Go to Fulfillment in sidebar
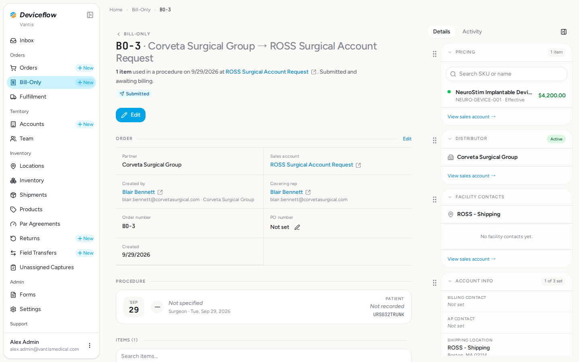The height and width of the screenshot is (362, 579). coord(51,97)
